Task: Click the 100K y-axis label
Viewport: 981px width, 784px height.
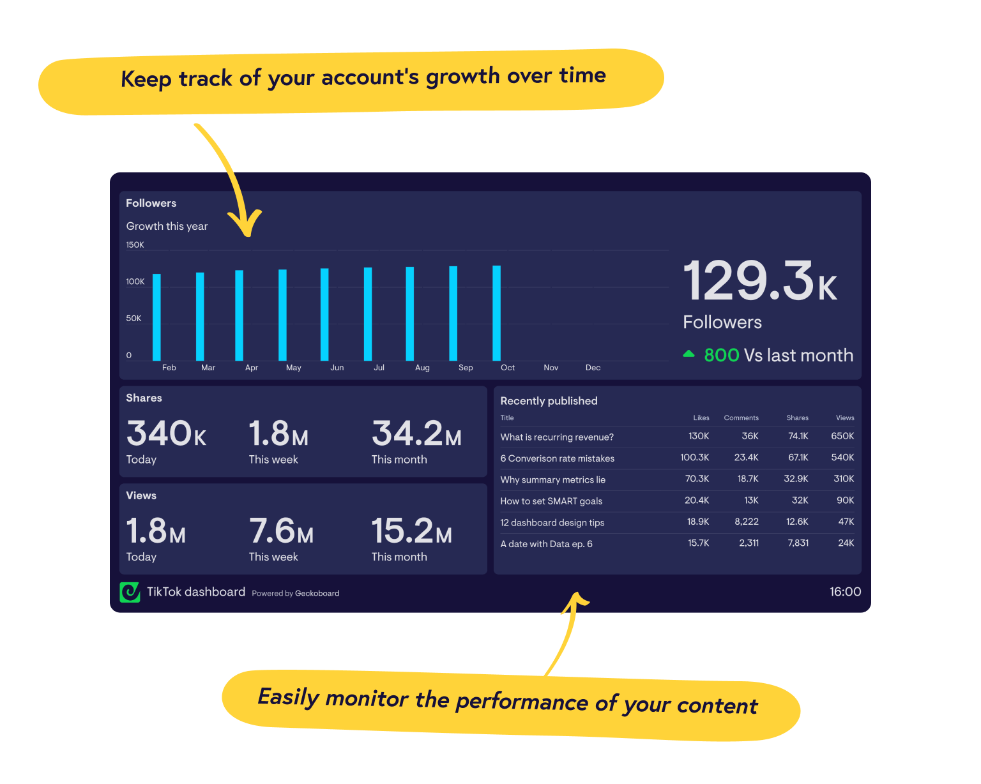Action: coord(135,282)
